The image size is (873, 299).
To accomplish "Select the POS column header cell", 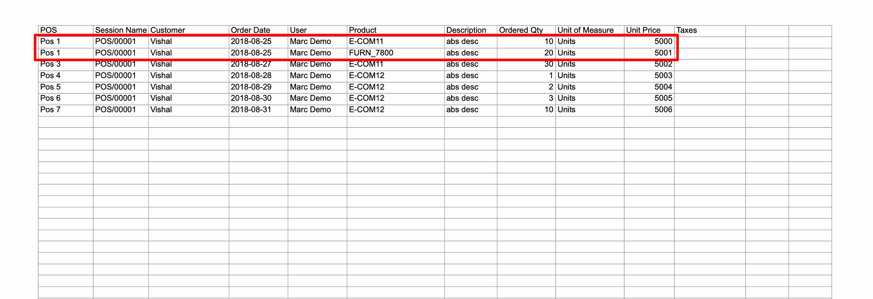I will [x=66, y=30].
